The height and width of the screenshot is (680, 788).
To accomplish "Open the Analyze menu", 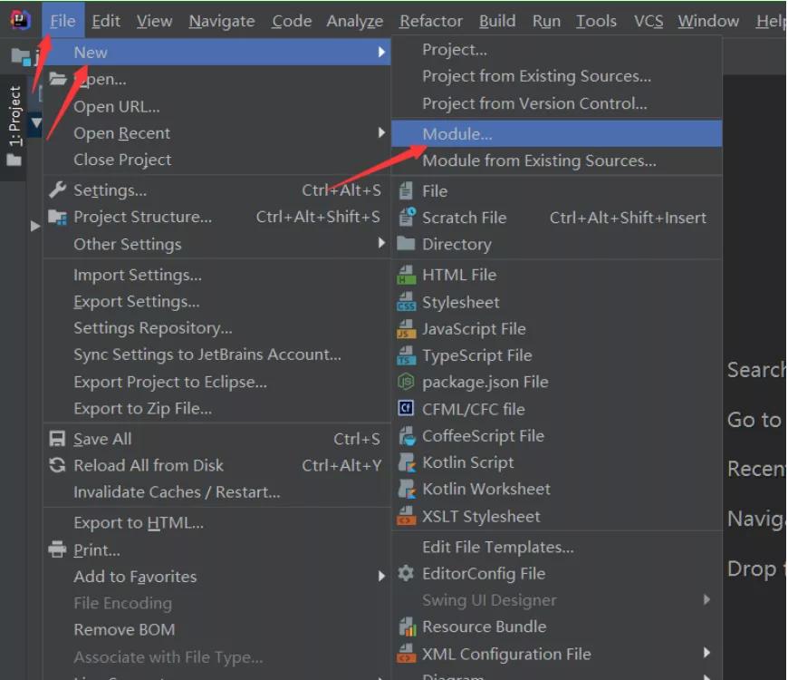I will (355, 21).
